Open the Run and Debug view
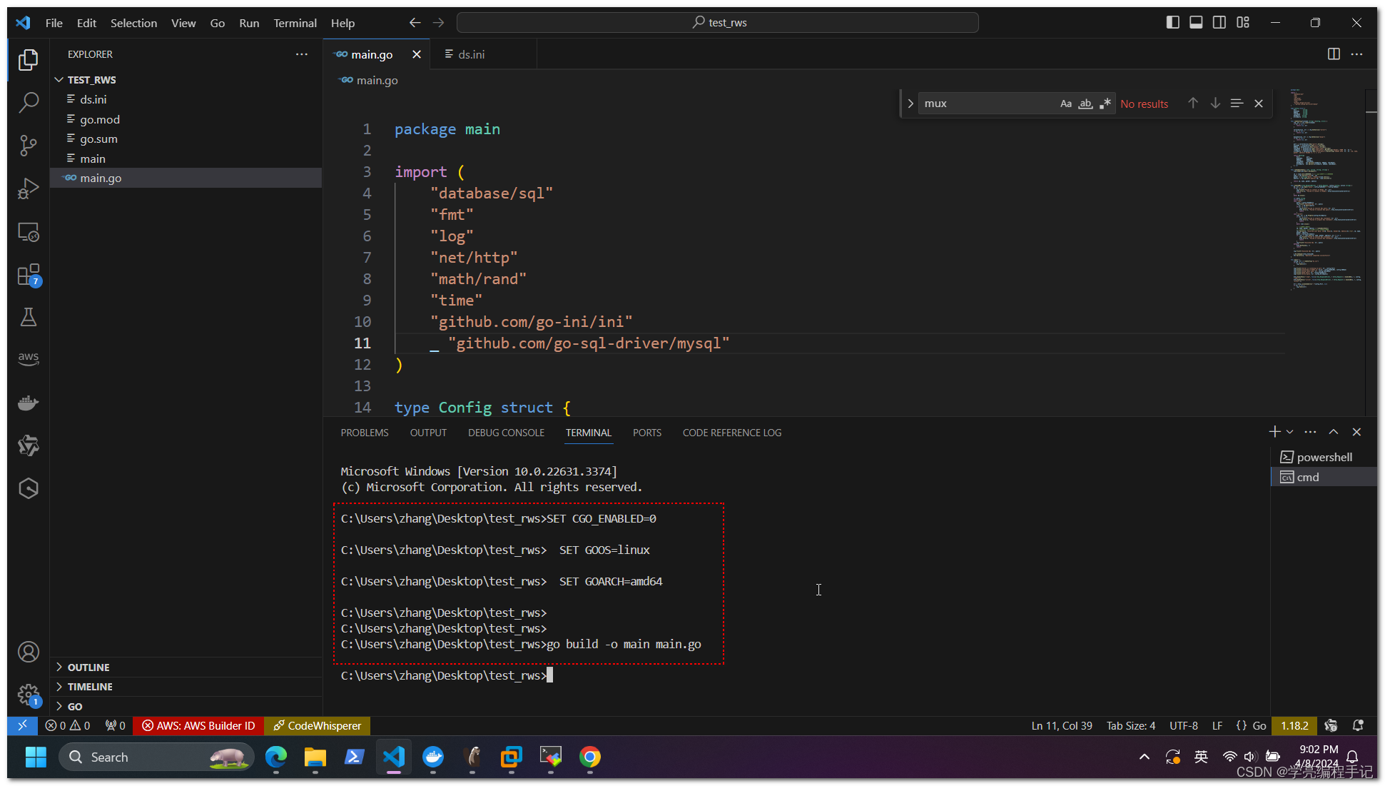Viewport: 1385px width, 786px height. point(28,189)
